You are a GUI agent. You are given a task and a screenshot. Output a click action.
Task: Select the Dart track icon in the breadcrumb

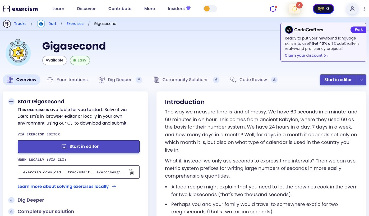point(41,24)
